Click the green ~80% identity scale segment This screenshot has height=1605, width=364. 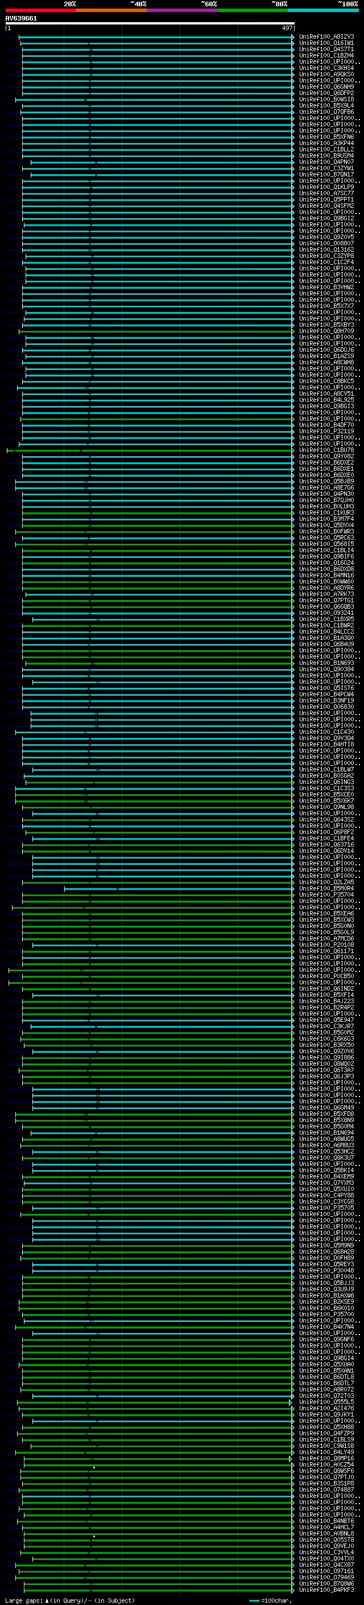253,10
